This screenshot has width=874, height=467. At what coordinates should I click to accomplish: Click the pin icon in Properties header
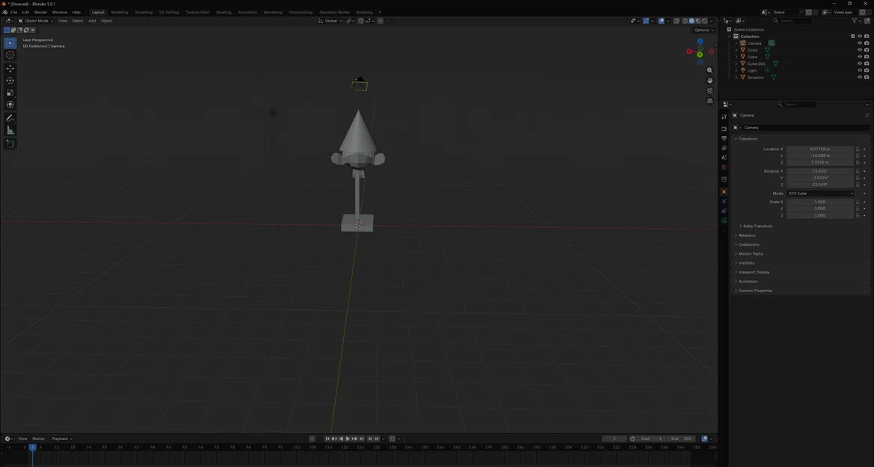click(x=867, y=115)
